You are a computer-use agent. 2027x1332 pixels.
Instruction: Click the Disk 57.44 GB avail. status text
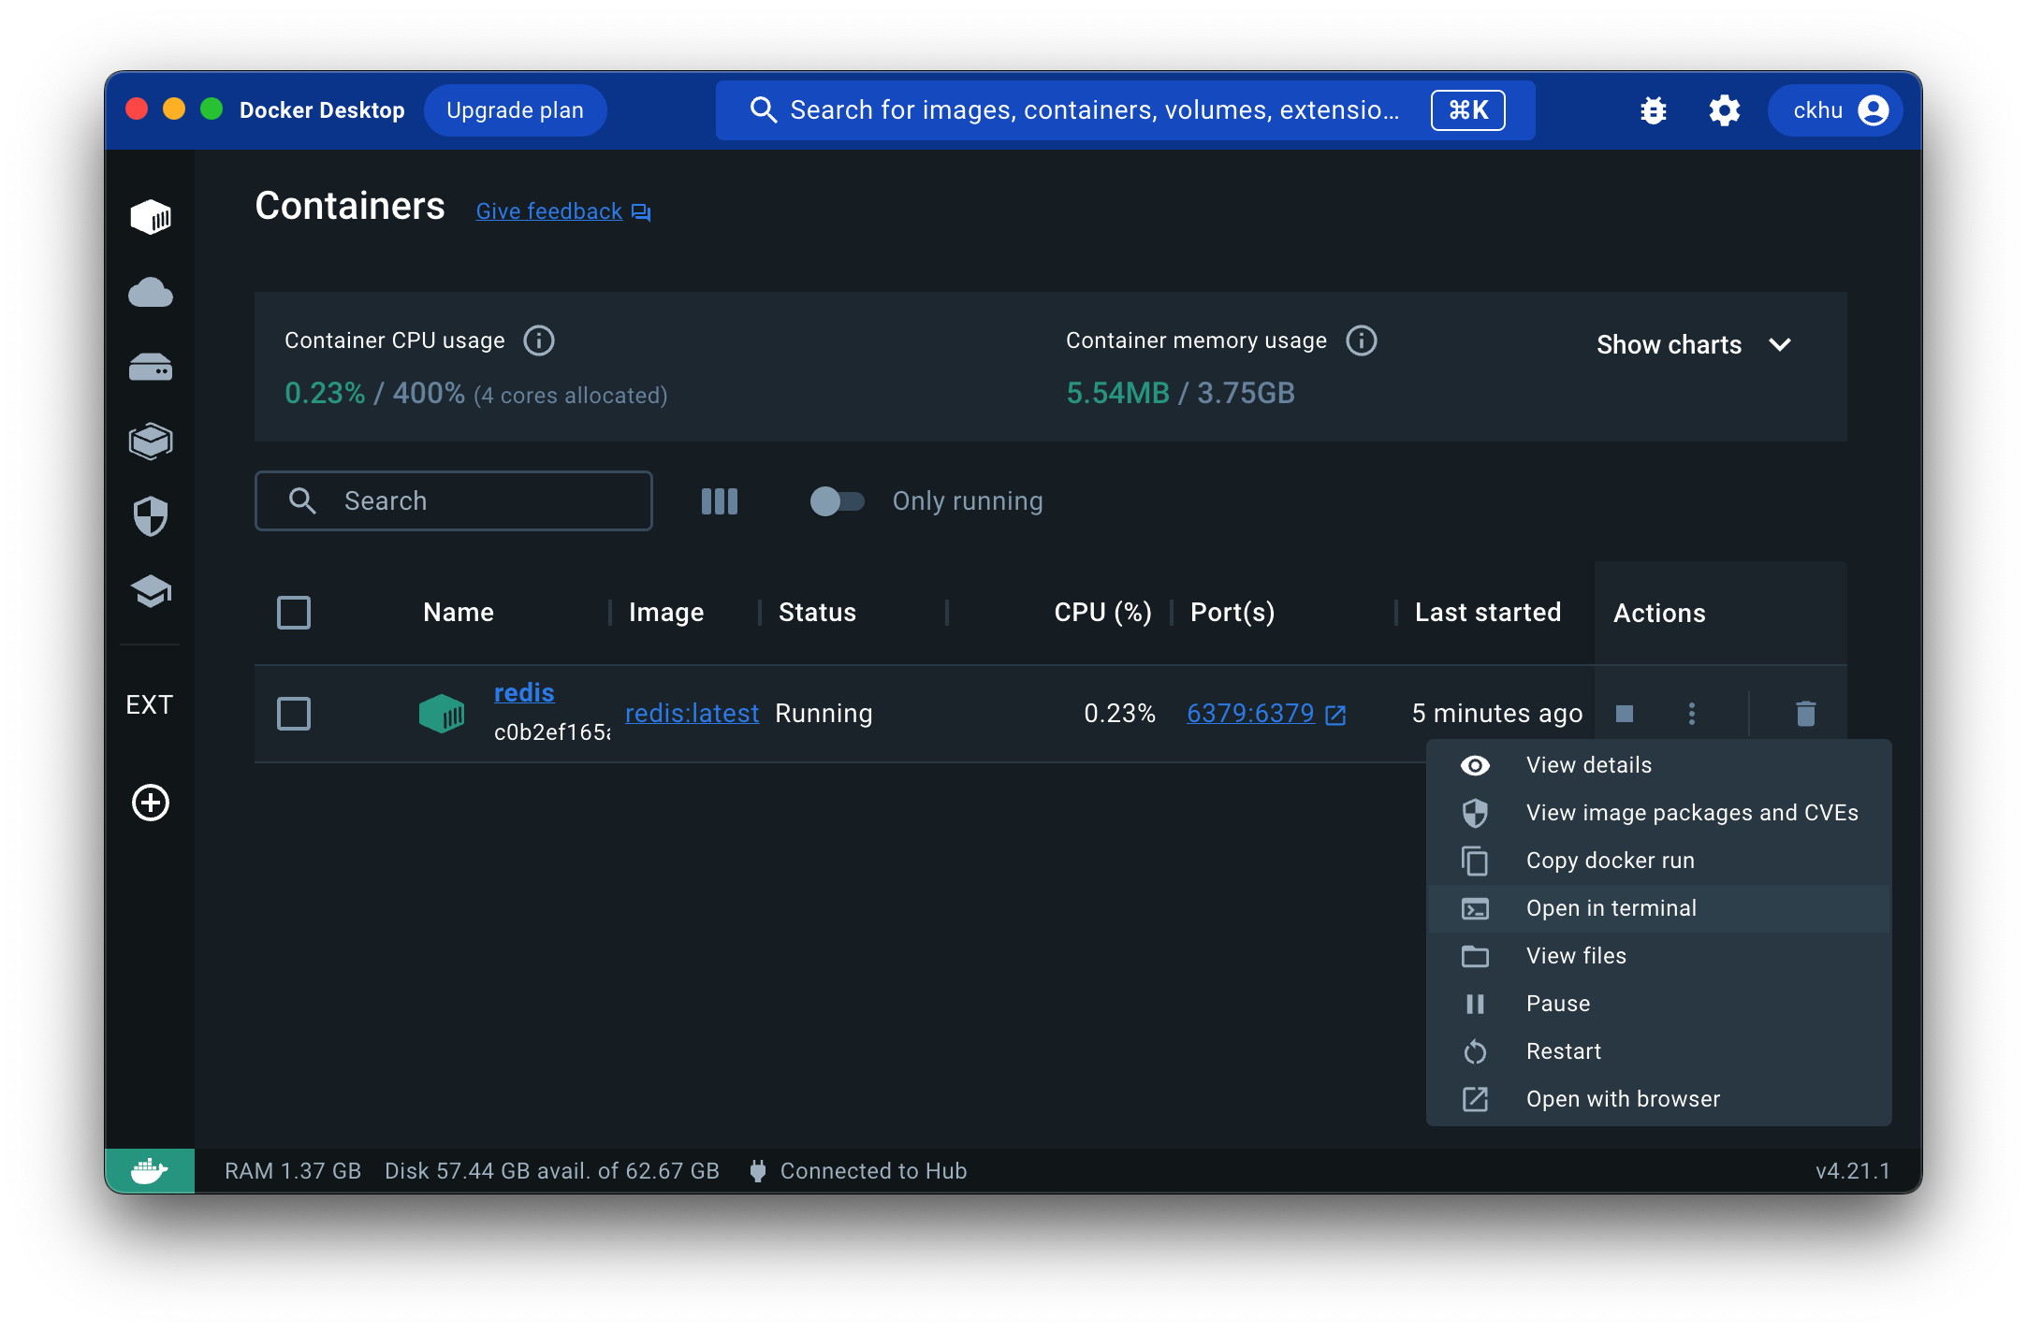tap(552, 1171)
